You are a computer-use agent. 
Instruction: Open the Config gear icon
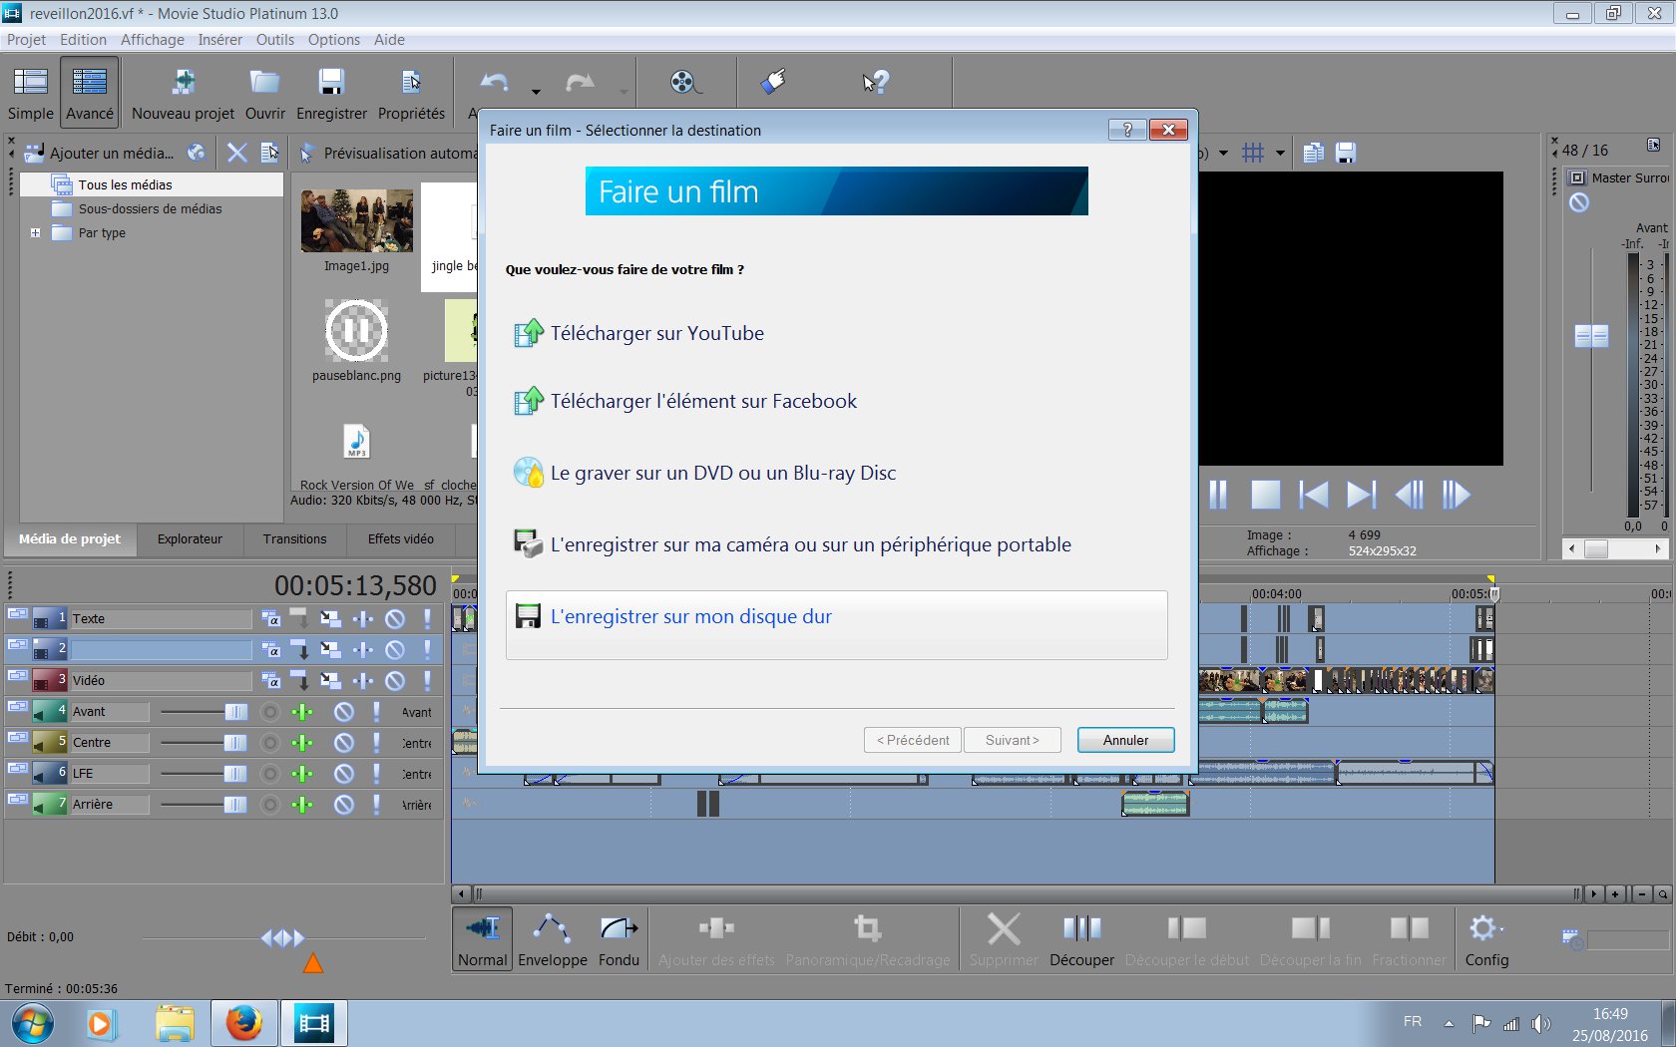(1485, 939)
